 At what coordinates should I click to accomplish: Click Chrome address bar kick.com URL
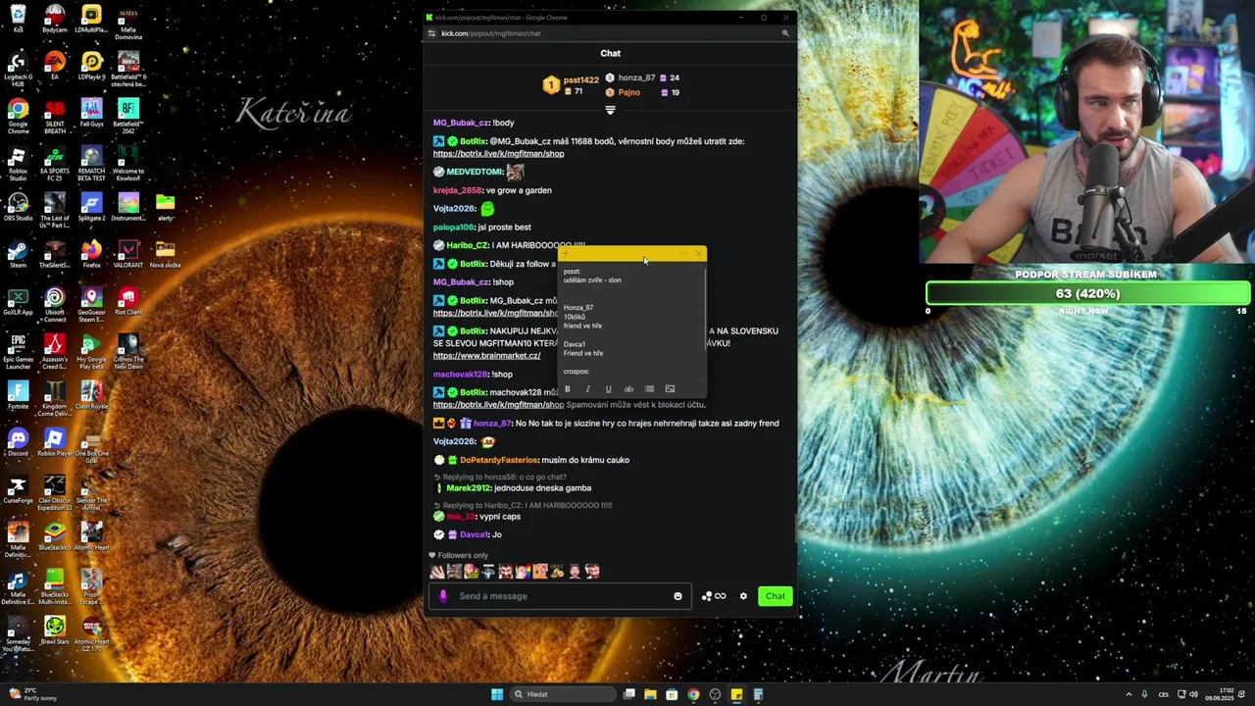490,33
